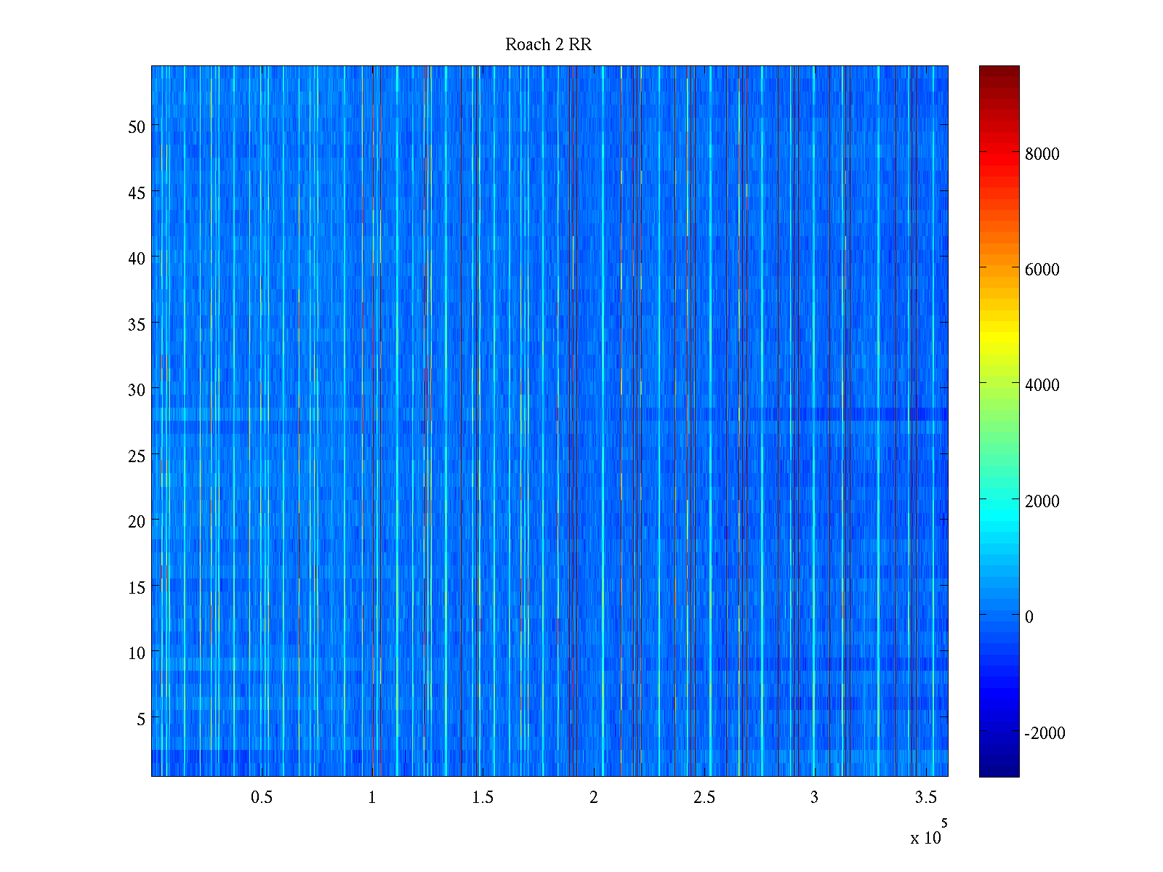The height and width of the screenshot is (872, 1163).
Task: Select the y-axis tick label 45
Action: 137,193
